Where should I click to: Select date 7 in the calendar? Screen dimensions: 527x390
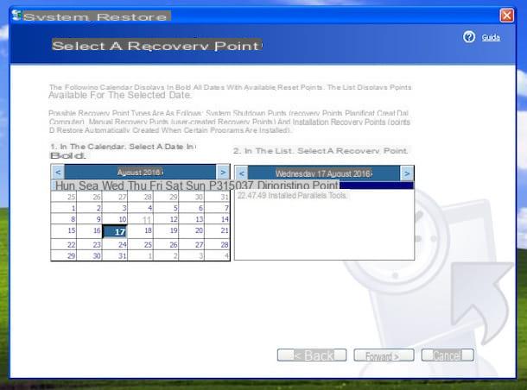217,208
